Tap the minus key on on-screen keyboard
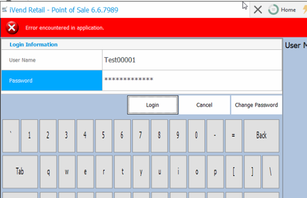The height and width of the screenshot is (198, 307). (x=215, y=136)
